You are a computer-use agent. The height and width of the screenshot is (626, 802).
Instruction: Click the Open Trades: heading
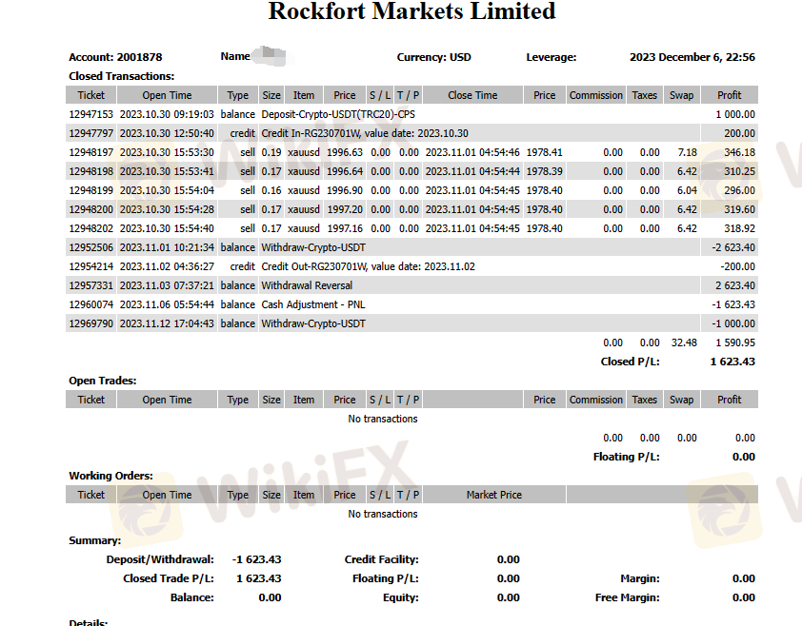[x=103, y=381]
